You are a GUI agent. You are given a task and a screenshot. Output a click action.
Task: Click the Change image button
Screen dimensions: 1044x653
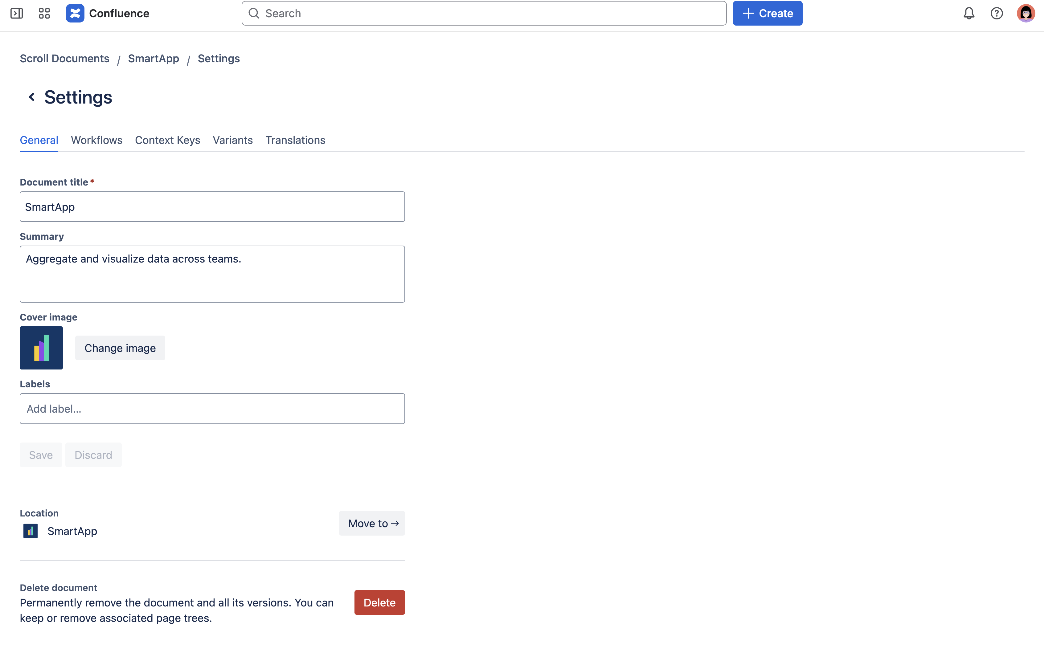(x=120, y=348)
